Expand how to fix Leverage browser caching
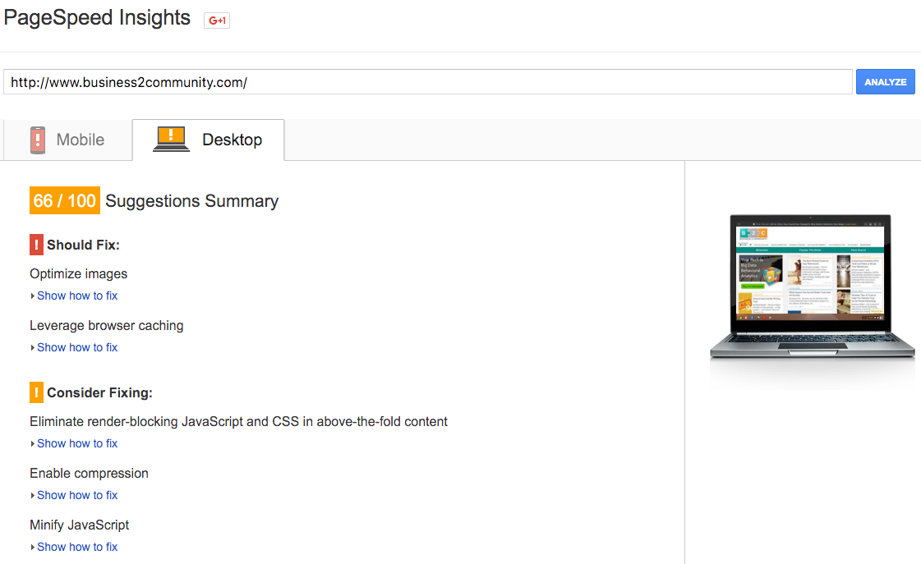 pyautogui.click(x=77, y=347)
